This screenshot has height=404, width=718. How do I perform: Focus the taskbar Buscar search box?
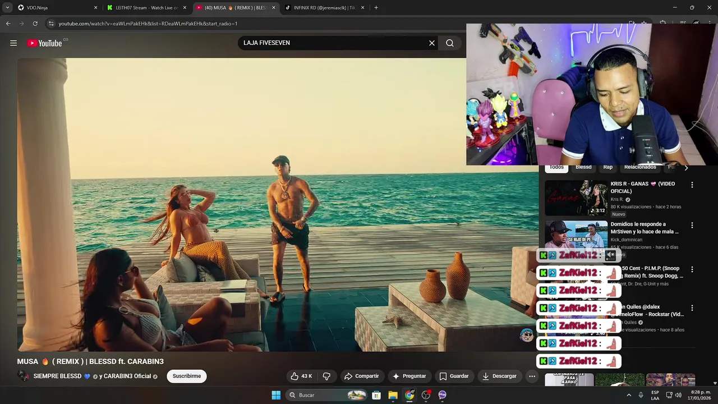(x=327, y=395)
